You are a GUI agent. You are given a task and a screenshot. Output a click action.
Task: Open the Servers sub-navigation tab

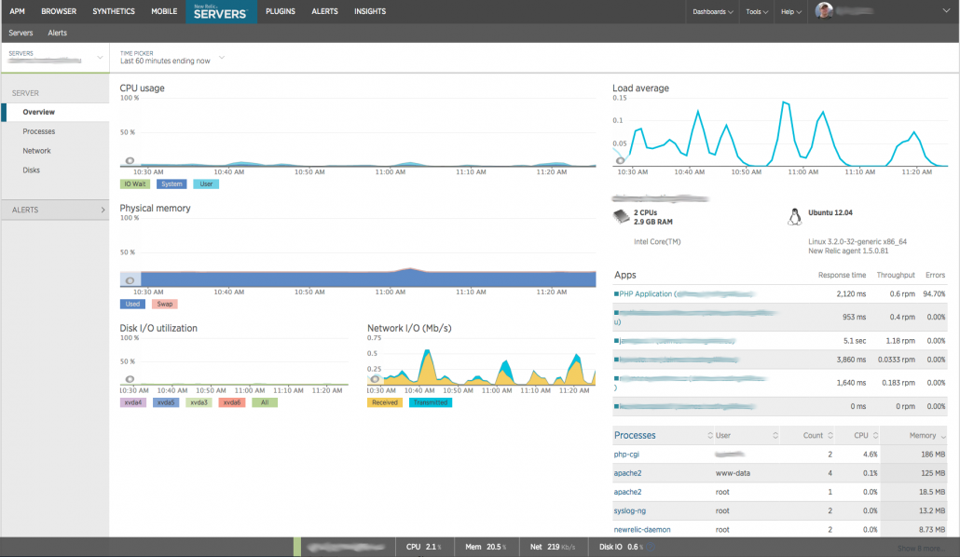pyautogui.click(x=21, y=33)
